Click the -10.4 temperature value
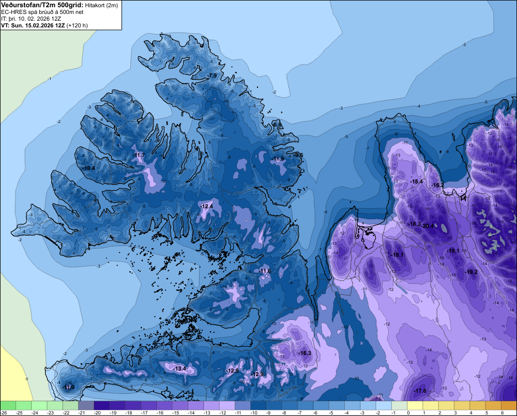 click(89, 168)
